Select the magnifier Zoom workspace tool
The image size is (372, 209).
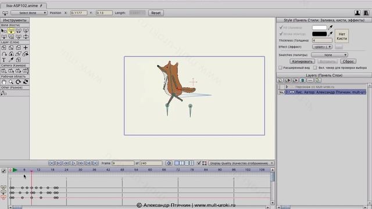click(11, 82)
